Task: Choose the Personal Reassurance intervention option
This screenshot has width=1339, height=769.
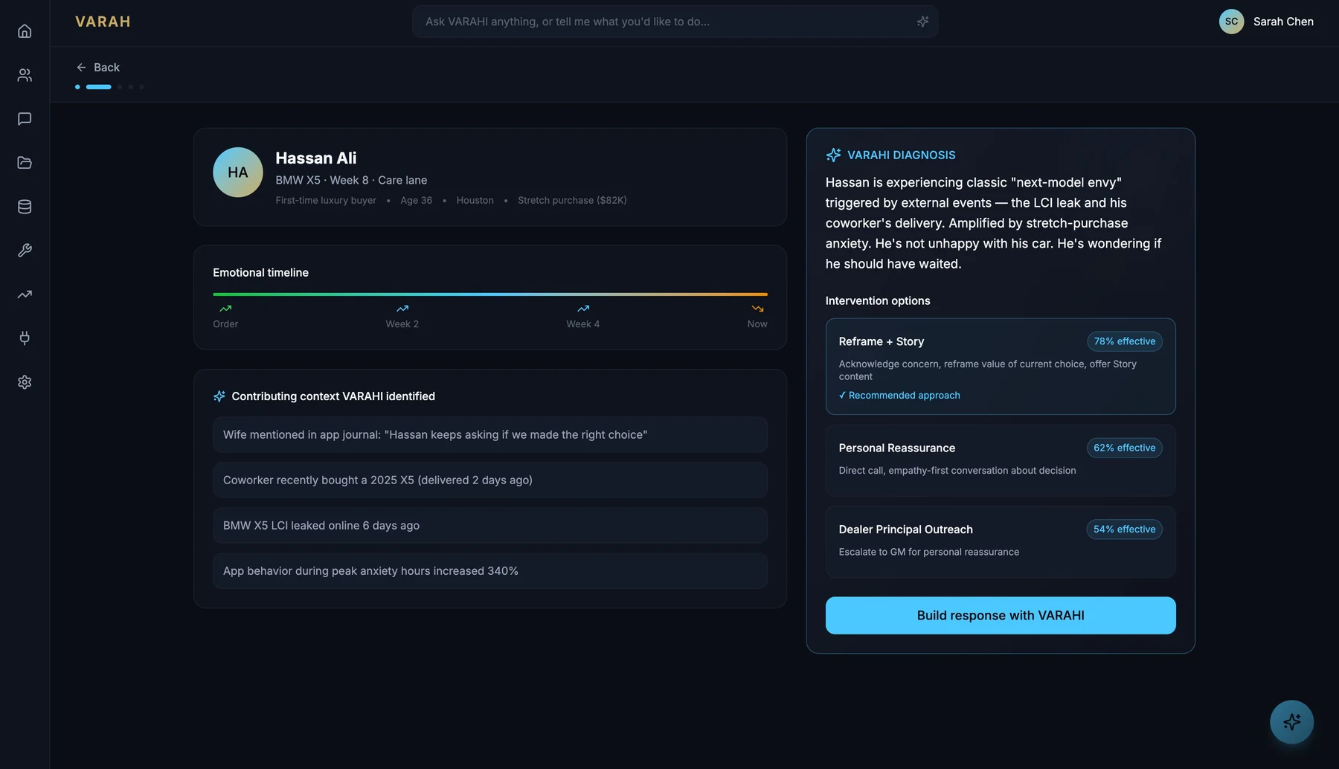Action: [1001, 460]
